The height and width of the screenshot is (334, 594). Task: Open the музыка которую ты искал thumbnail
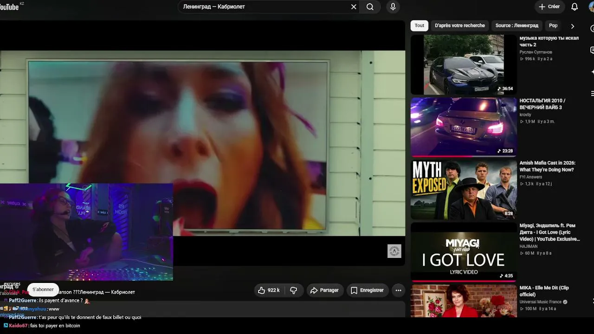click(x=464, y=64)
